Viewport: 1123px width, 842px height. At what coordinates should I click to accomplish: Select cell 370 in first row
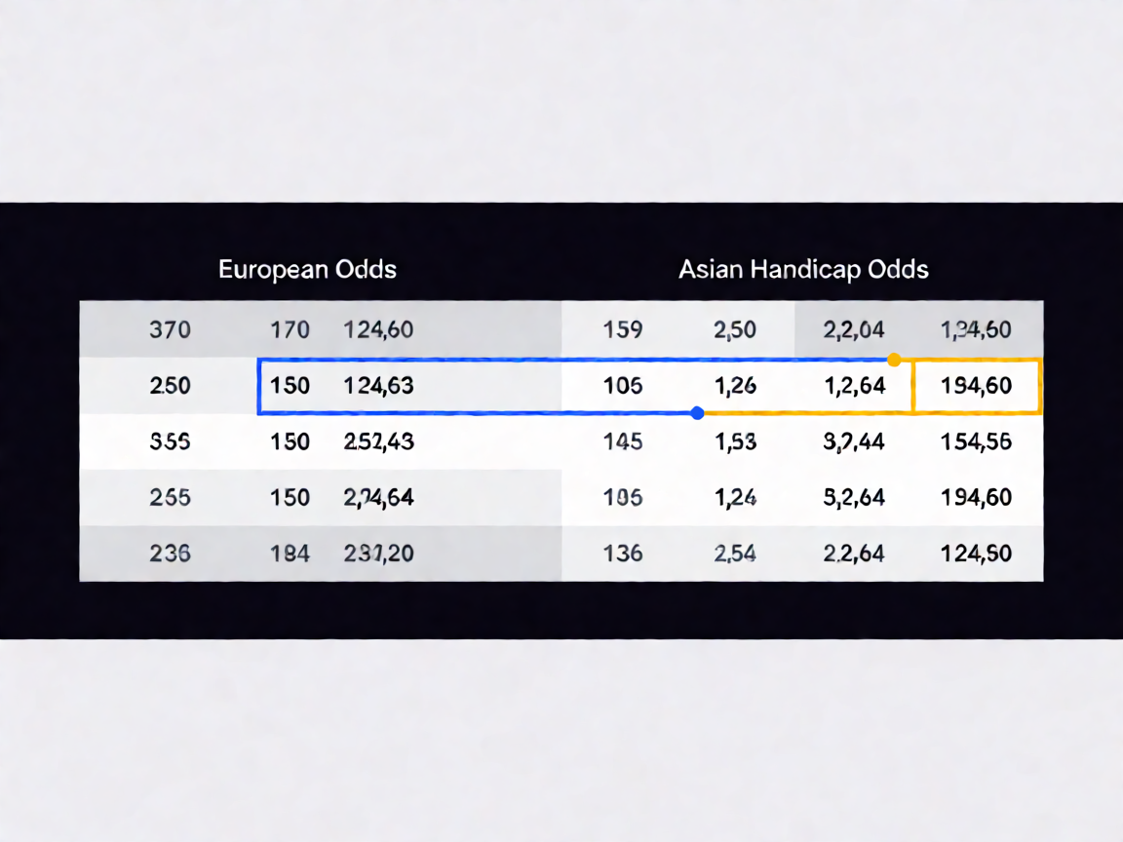(170, 330)
